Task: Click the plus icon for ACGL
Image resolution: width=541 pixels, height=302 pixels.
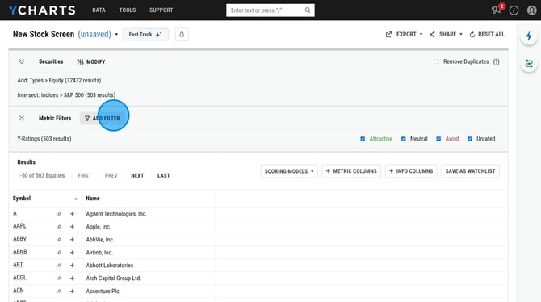Action: (72, 279)
